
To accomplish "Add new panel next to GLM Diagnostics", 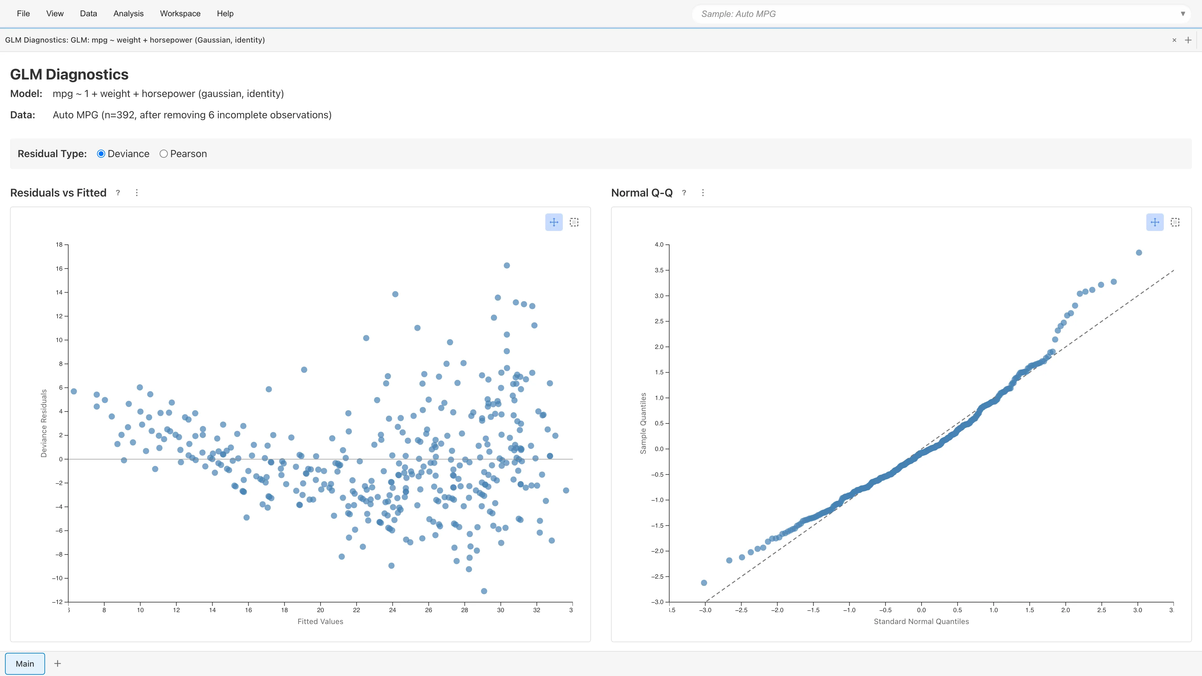I will click(1188, 40).
